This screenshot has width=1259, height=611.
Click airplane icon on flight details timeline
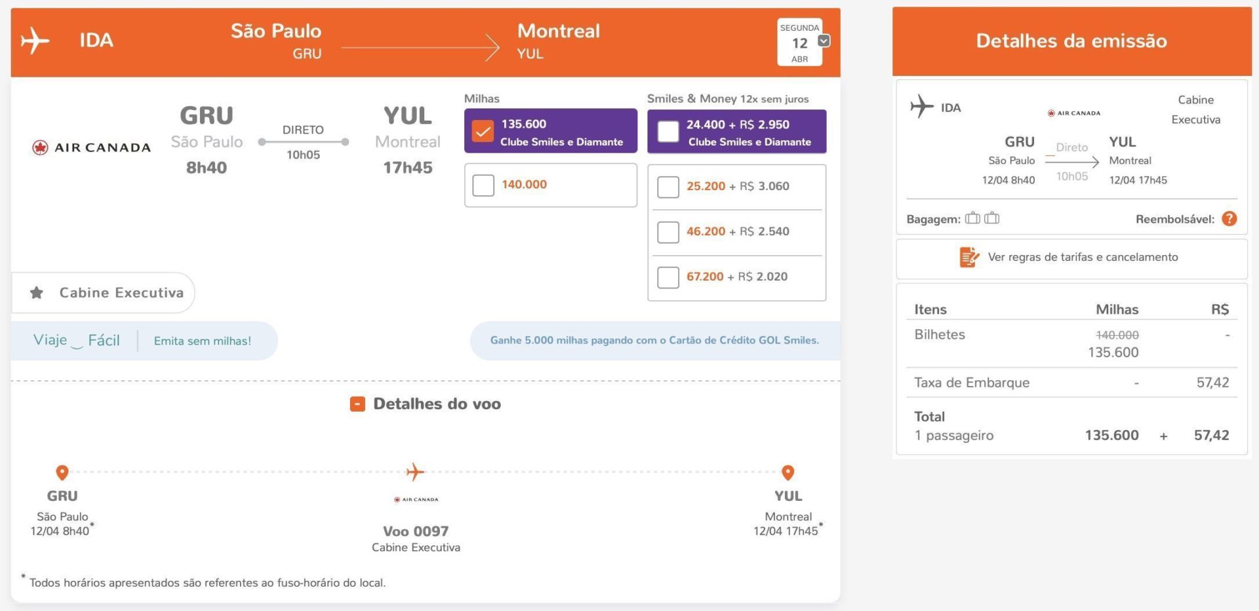click(x=415, y=471)
